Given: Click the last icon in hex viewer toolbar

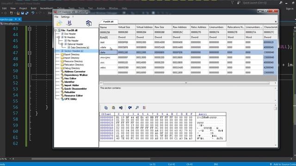Looking at the screenshot, I should (x=144, y=107).
